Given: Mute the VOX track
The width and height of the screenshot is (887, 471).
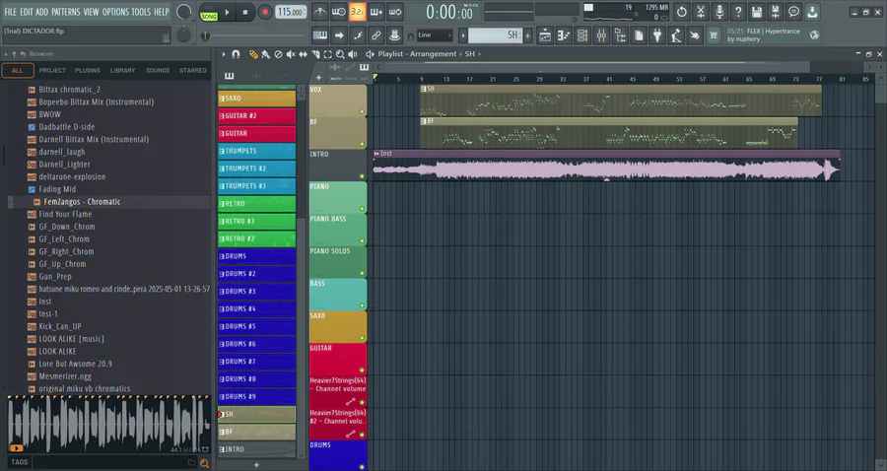Looking at the screenshot, I should click(x=362, y=112).
